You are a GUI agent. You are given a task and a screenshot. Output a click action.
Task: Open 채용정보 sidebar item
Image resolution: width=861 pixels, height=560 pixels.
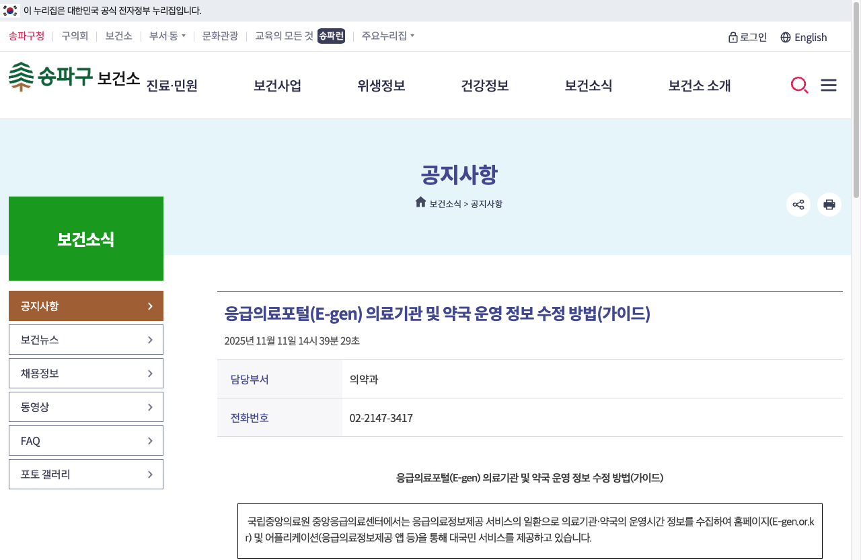[x=86, y=373]
